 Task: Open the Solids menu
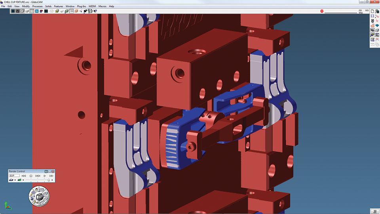[x=48, y=6]
